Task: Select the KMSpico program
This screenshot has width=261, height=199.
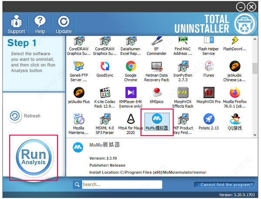Action: pyautogui.click(x=157, y=96)
